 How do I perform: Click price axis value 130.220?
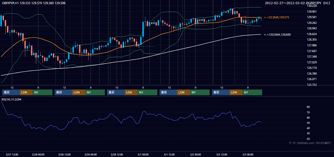click(x=312, y=6)
